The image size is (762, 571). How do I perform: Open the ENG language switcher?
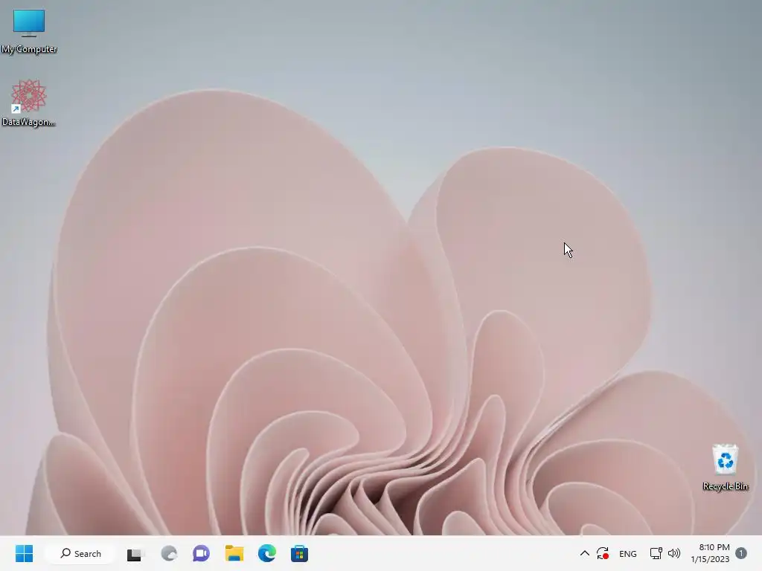click(628, 554)
